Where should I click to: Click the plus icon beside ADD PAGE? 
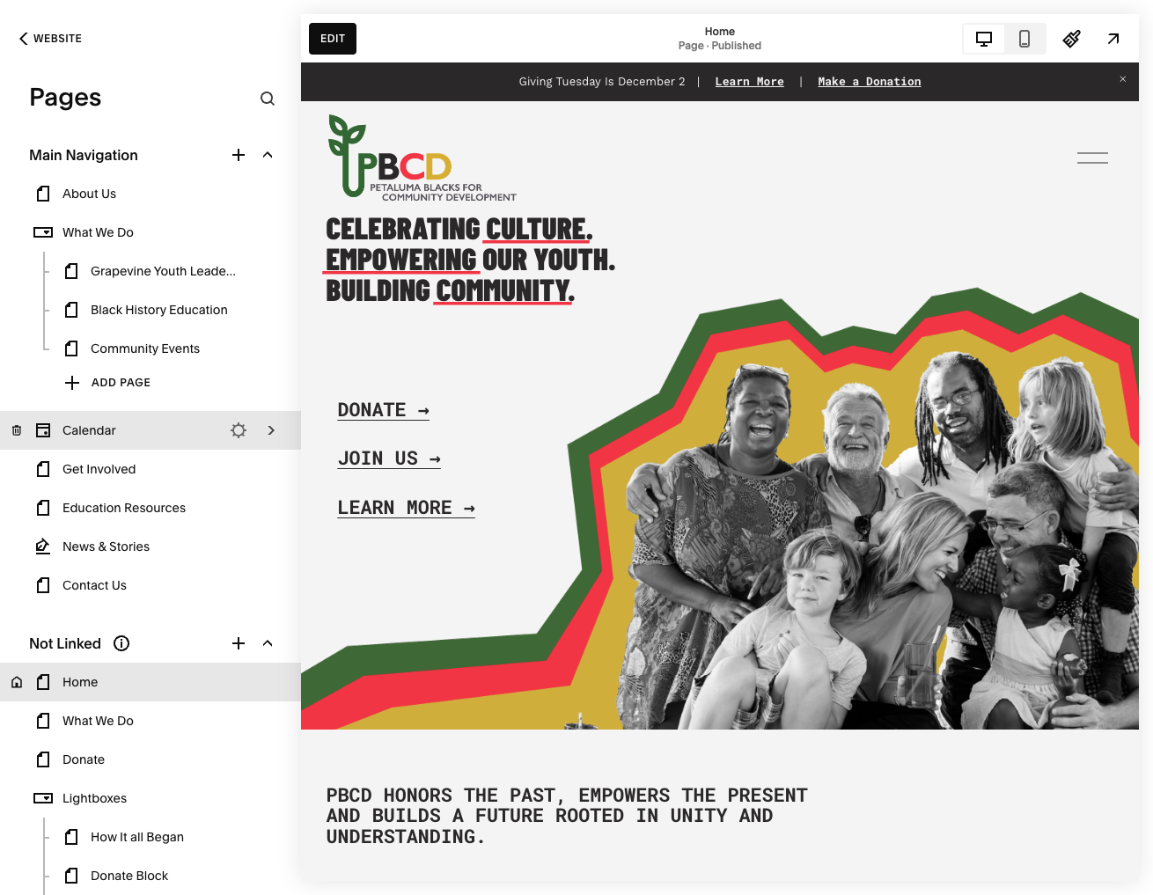(72, 383)
